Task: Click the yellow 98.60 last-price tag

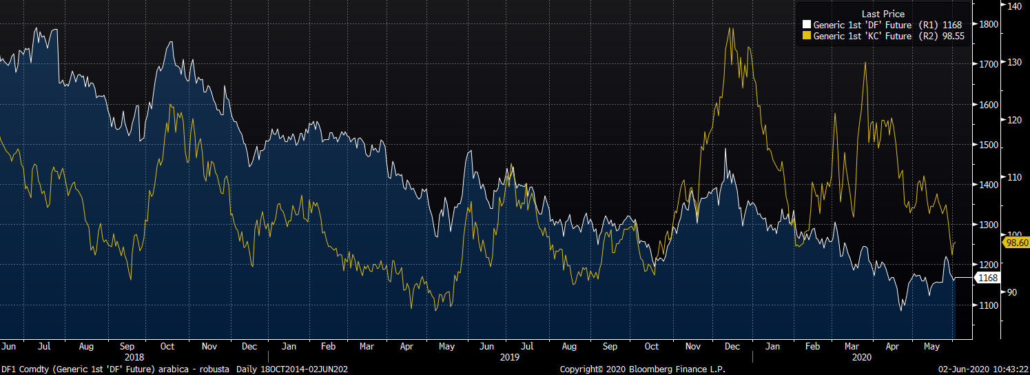Action: tap(1017, 243)
